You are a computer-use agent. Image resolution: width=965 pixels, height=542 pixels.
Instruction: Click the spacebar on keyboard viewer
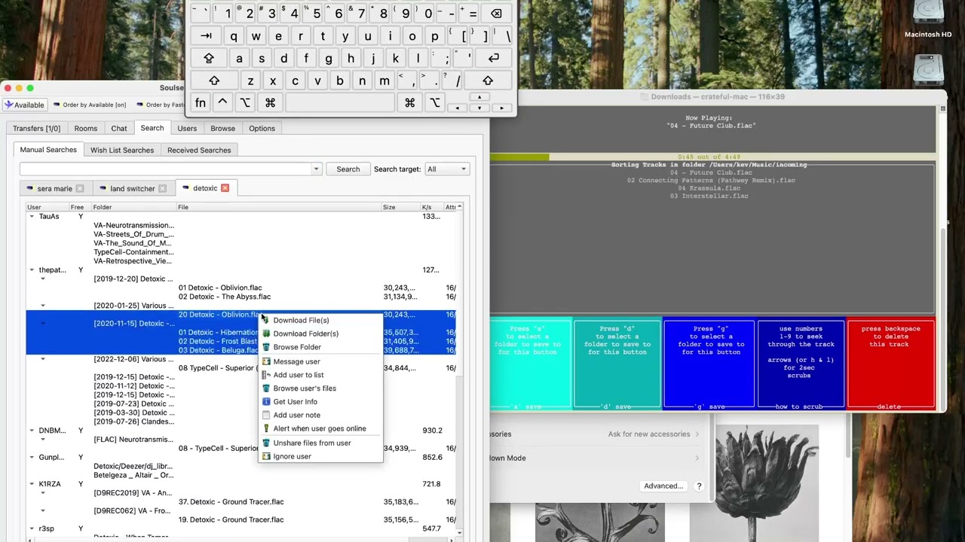340,102
